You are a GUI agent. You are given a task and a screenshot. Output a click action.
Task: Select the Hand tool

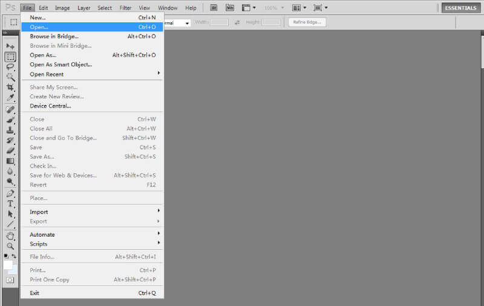(x=10, y=235)
